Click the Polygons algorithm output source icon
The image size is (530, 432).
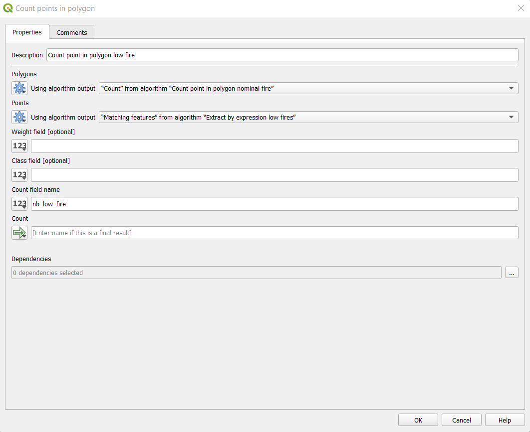tap(19, 89)
